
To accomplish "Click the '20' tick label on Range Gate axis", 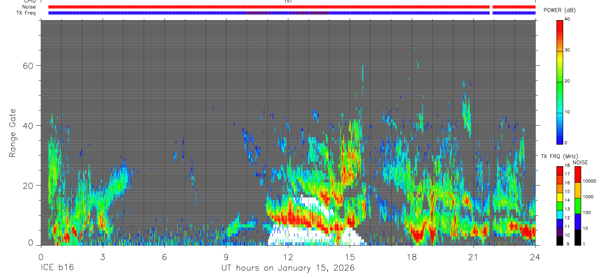I will pyautogui.click(x=28, y=185).
